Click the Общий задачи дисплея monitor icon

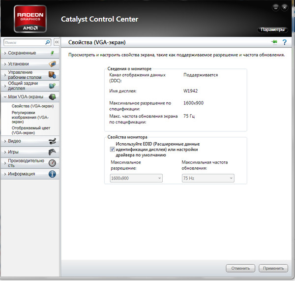tap(52, 86)
